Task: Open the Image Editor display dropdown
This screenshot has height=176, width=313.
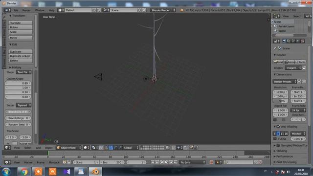Action: (x=293, y=68)
